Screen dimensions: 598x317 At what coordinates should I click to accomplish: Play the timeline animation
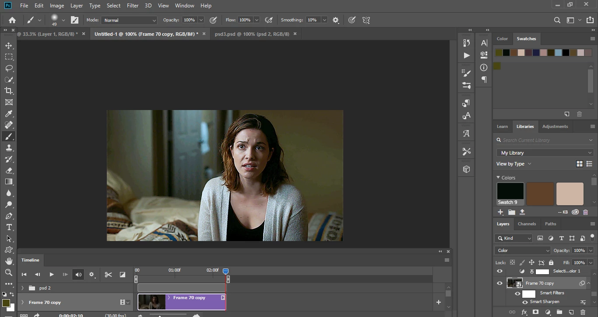pos(51,275)
